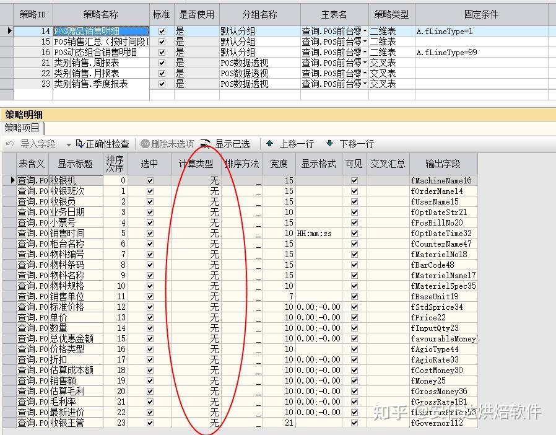Image resolution: width=556 pixels, height=435 pixels.
Task: Open dropdown arrow next to 导入字段
Action: [x=69, y=144]
